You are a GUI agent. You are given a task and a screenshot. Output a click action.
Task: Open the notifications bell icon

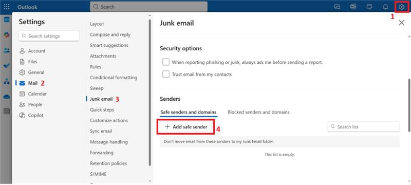point(385,7)
